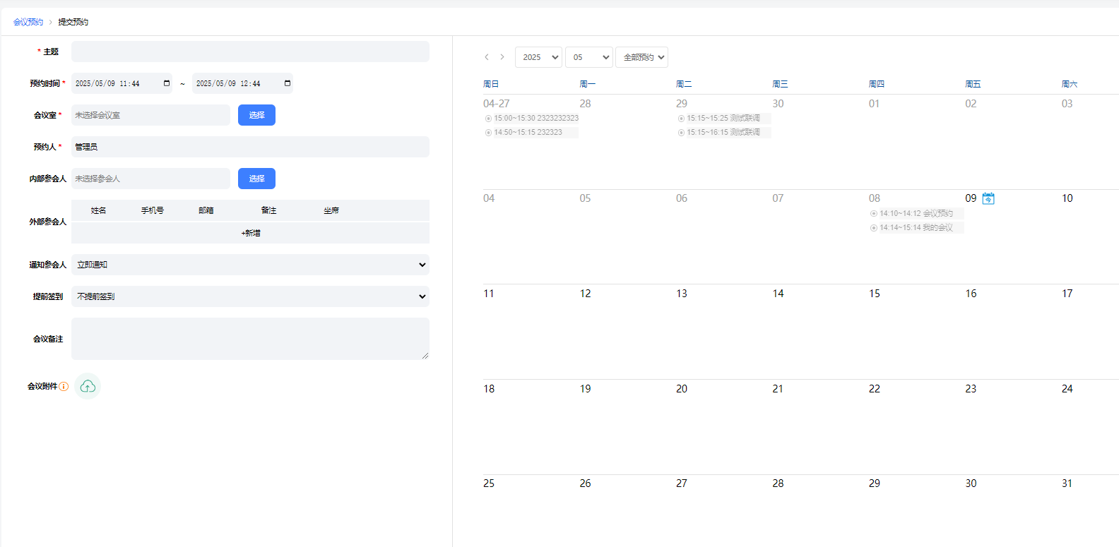Select the 14:14~15:14 我的会议 event
1119x547 pixels.
[916, 227]
